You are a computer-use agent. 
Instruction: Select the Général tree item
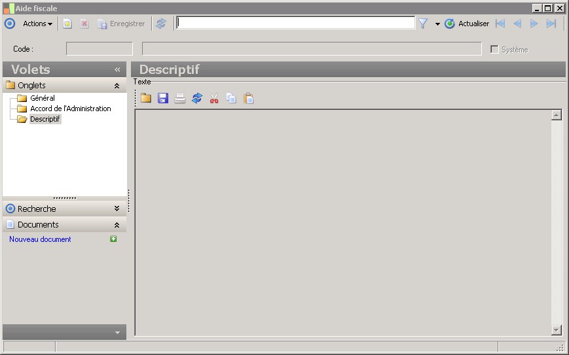tap(43, 98)
